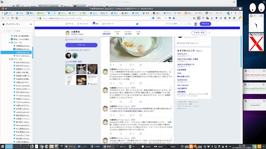Open tweet options chevron on first tweet

tap(171, 70)
